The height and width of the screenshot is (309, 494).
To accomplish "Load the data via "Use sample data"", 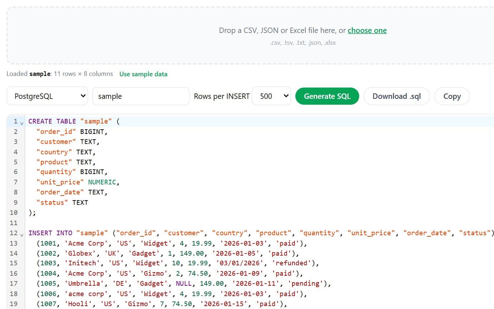I will pyautogui.click(x=143, y=74).
